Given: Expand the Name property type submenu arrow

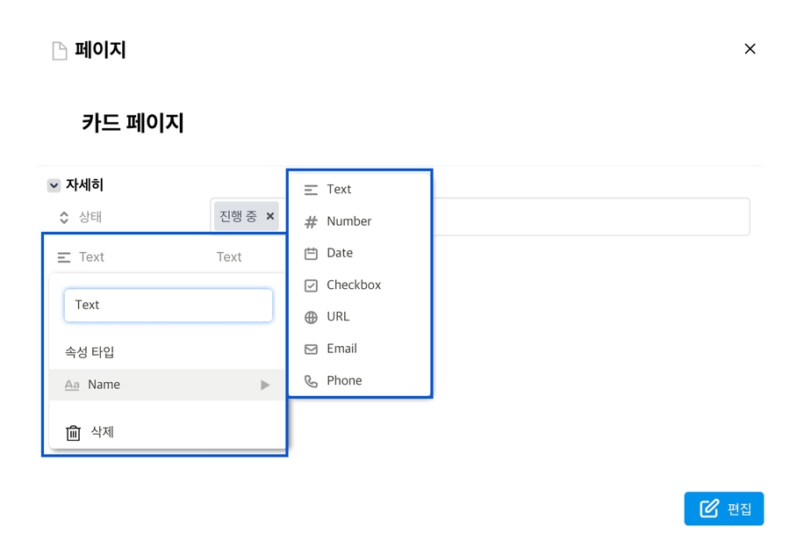Looking at the screenshot, I should pos(264,385).
